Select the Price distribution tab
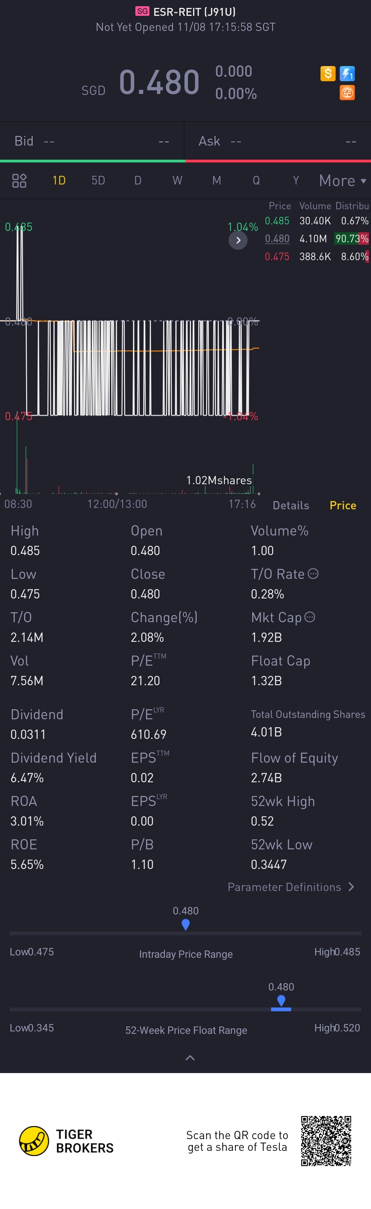Viewport: 371px width, 1209px height. pyautogui.click(x=343, y=506)
